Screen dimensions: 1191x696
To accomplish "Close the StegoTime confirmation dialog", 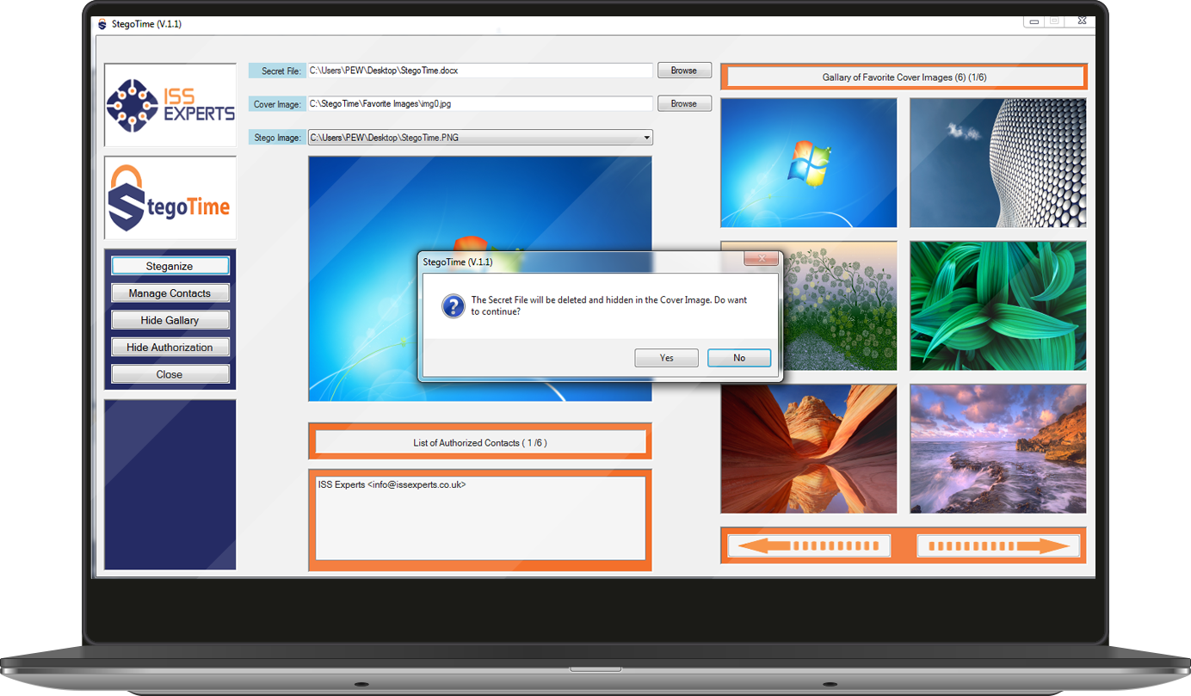I will [x=761, y=259].
